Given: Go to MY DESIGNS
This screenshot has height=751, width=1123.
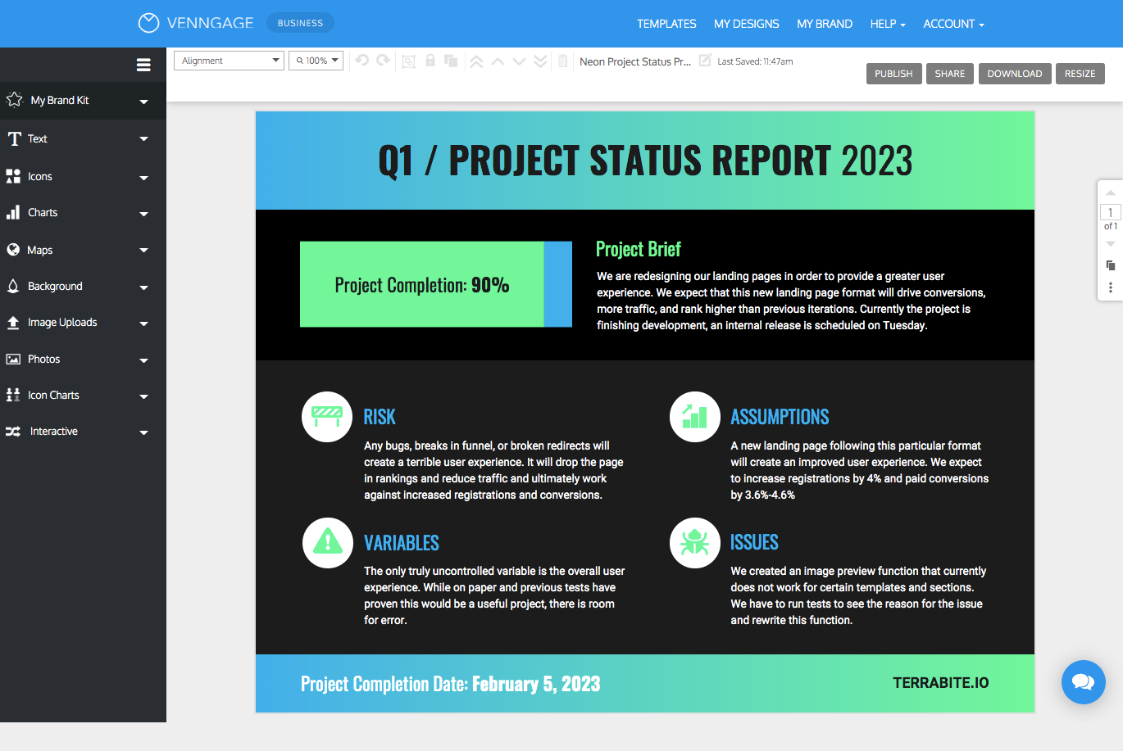Looking at the screenshot, I should pos(746,24).
